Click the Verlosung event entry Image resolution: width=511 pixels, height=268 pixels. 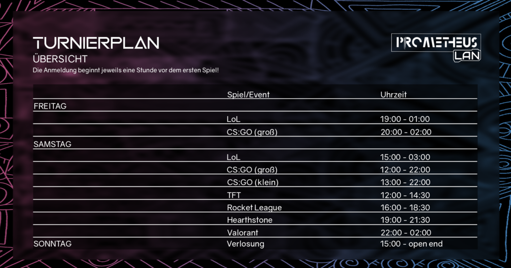[246, 244]
